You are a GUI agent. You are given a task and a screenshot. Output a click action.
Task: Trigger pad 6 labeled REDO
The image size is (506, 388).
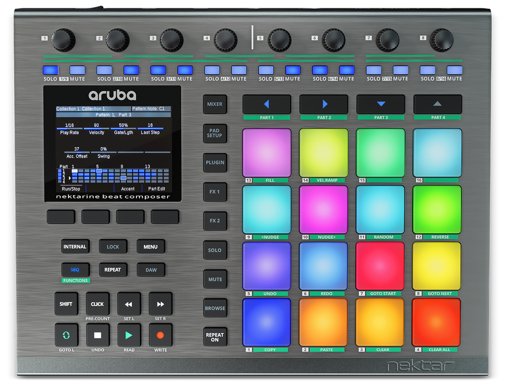point(323,266)
